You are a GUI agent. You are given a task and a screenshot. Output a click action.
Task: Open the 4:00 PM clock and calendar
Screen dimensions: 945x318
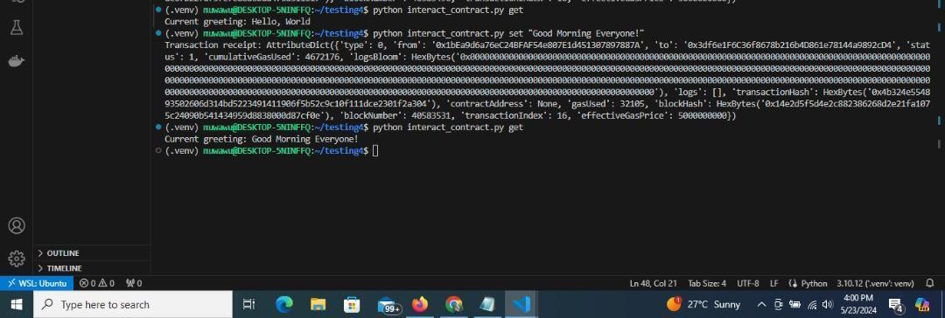(857, 304)
